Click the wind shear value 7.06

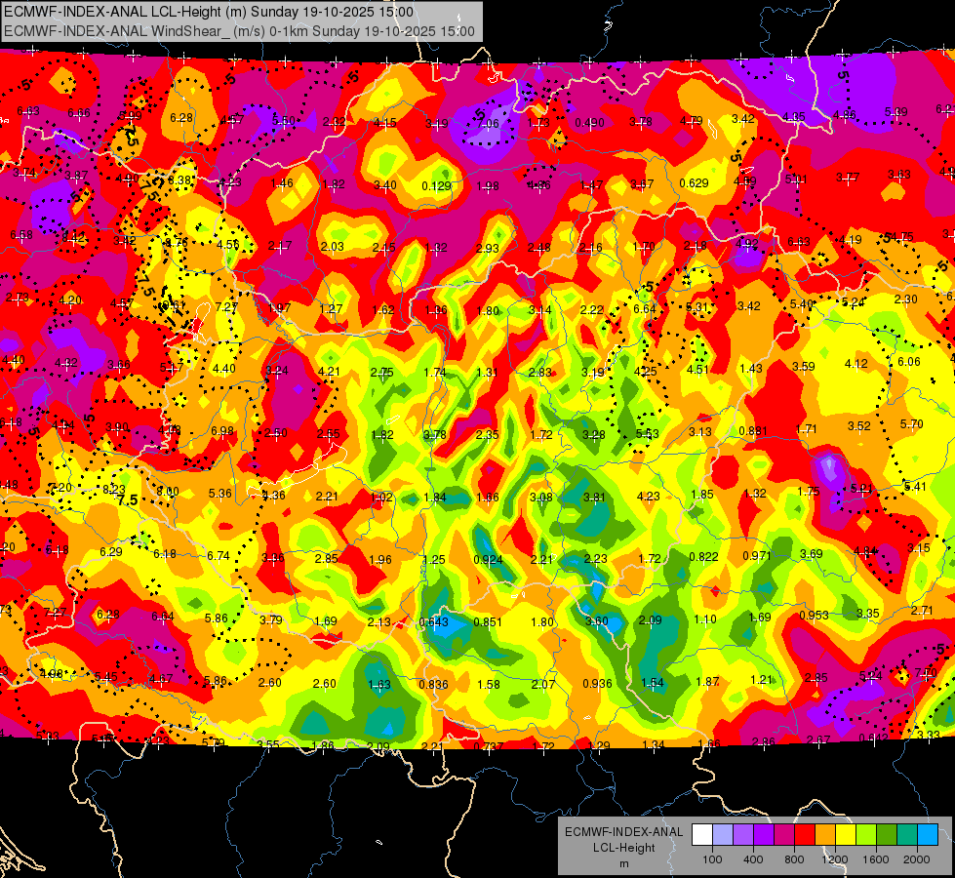point(488,124)
